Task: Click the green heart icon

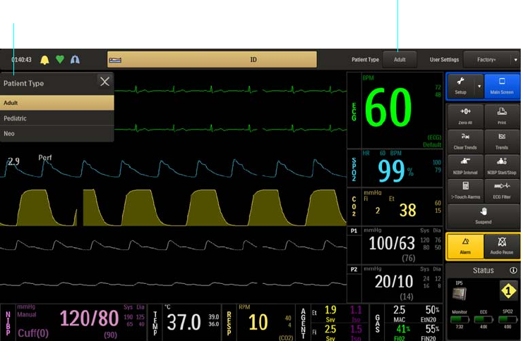Action: pyautogui.click(x=60, y=59)
